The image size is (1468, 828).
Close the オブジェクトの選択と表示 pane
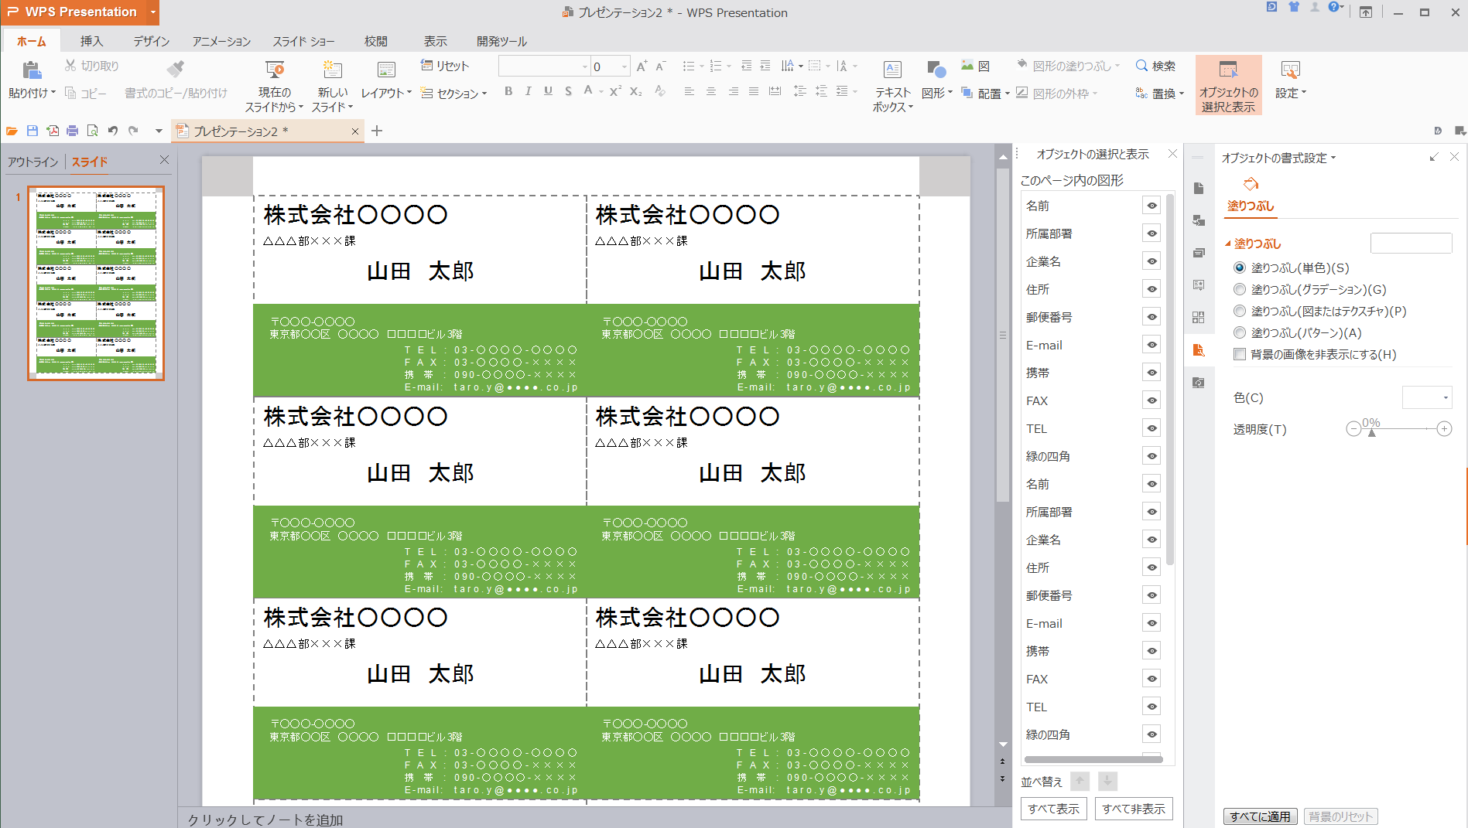(1172, 154)
